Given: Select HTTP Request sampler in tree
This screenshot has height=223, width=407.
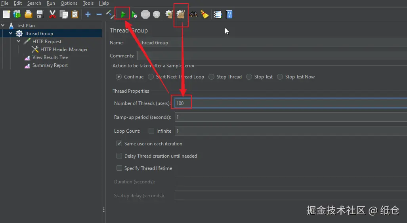Looking at the screenshot, I should click(47, 42).
